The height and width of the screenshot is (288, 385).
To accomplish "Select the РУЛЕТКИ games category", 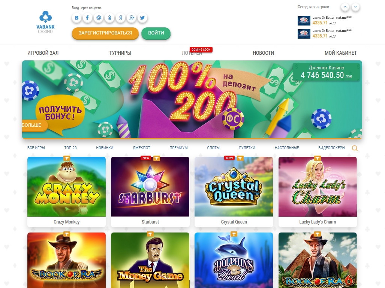I will (x=247, y=148).
